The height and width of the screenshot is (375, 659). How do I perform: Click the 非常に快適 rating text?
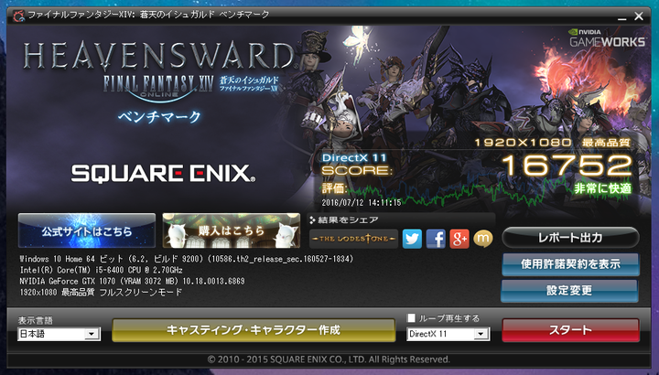coord(602,188)
